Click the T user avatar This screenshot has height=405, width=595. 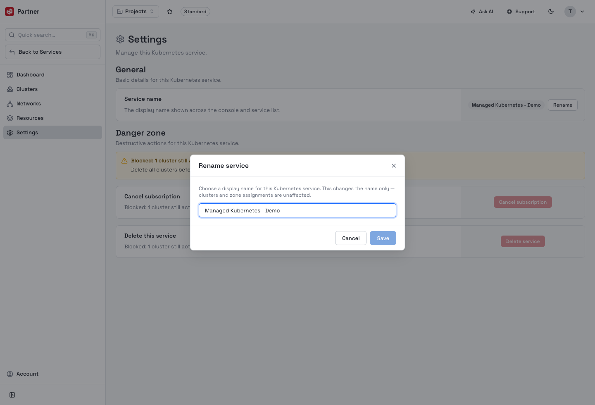coord(570,12)
